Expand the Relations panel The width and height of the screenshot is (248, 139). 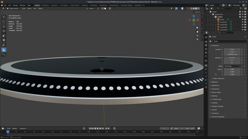227,82
